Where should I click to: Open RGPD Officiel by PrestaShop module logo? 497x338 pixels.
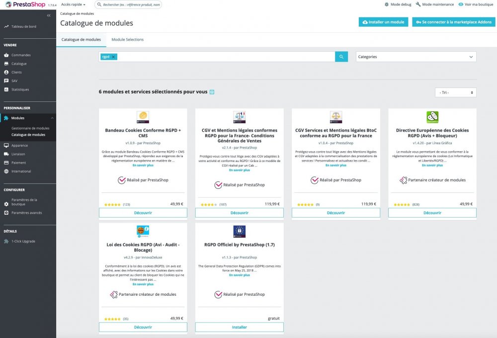(x=240, y=232)
